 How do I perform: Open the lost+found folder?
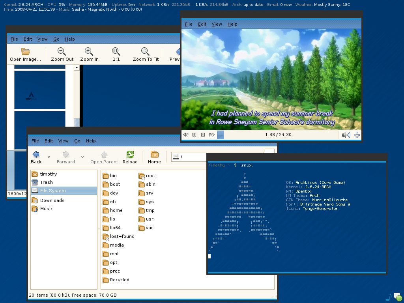pyautogui.click(x=118, y=237)
